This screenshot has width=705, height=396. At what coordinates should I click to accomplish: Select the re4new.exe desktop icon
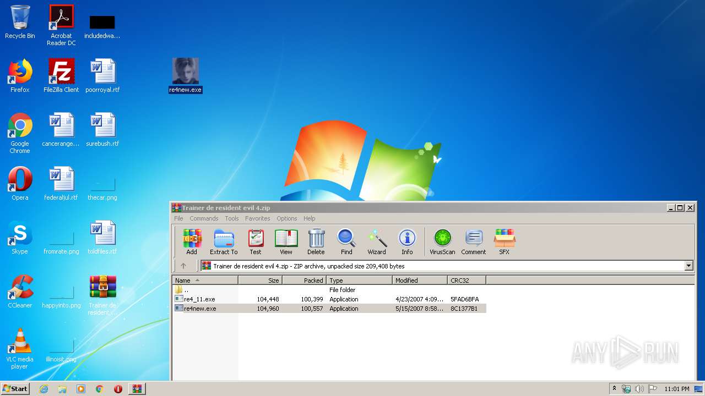click(186, 76)
